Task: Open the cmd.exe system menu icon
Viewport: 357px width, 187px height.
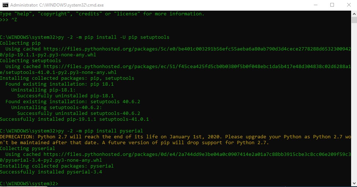Action: (5, 5)
